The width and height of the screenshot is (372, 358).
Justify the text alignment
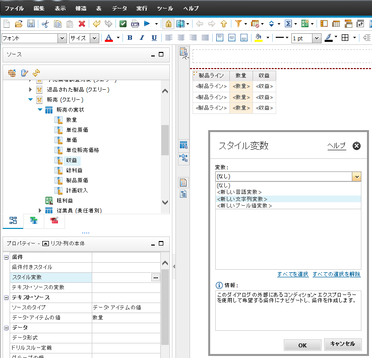[205, 38]
